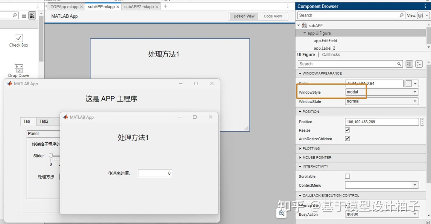Select the Check Box component in the library
Image resolution: width=431 pixels, height=224 pixels.
(x=18, y=40)
